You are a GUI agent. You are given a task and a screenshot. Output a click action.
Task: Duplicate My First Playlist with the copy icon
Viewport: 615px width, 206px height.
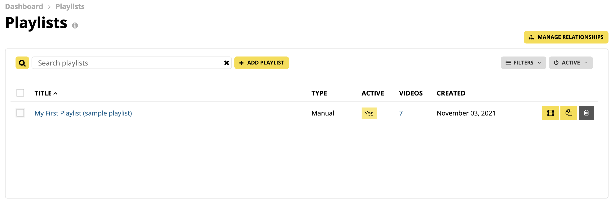pyautogui.click(x=569, y=113)
